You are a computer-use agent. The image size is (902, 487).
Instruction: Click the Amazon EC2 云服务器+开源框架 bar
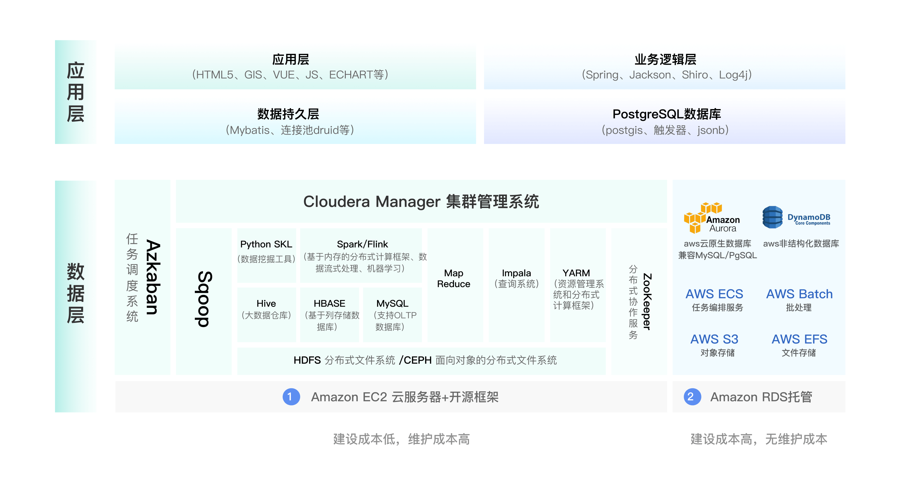[391, 397]
